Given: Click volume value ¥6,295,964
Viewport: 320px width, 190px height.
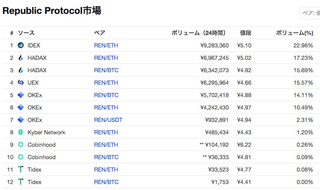Looking at the screenshot, I should (214, 83).
